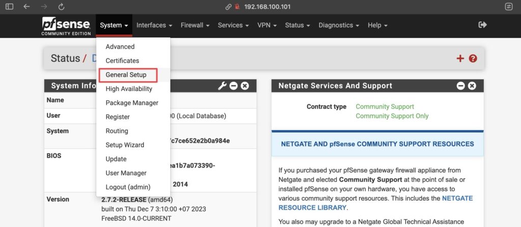Open the Diagnostics dropdown menu
This screenshot has height=227, width=521.
(339, 25)
